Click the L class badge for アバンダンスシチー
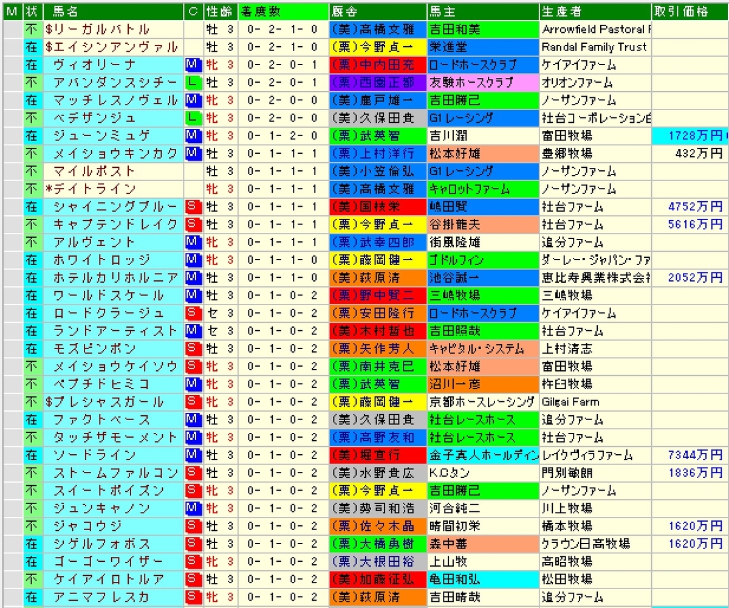This screenshot has width=729, height=608. (x=193, y=82)
